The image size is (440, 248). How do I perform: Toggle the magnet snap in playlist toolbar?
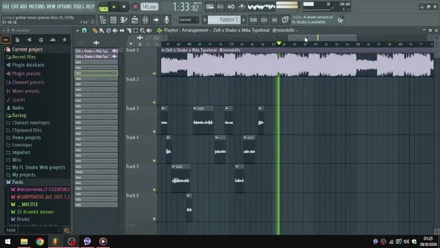pos(84,30)
